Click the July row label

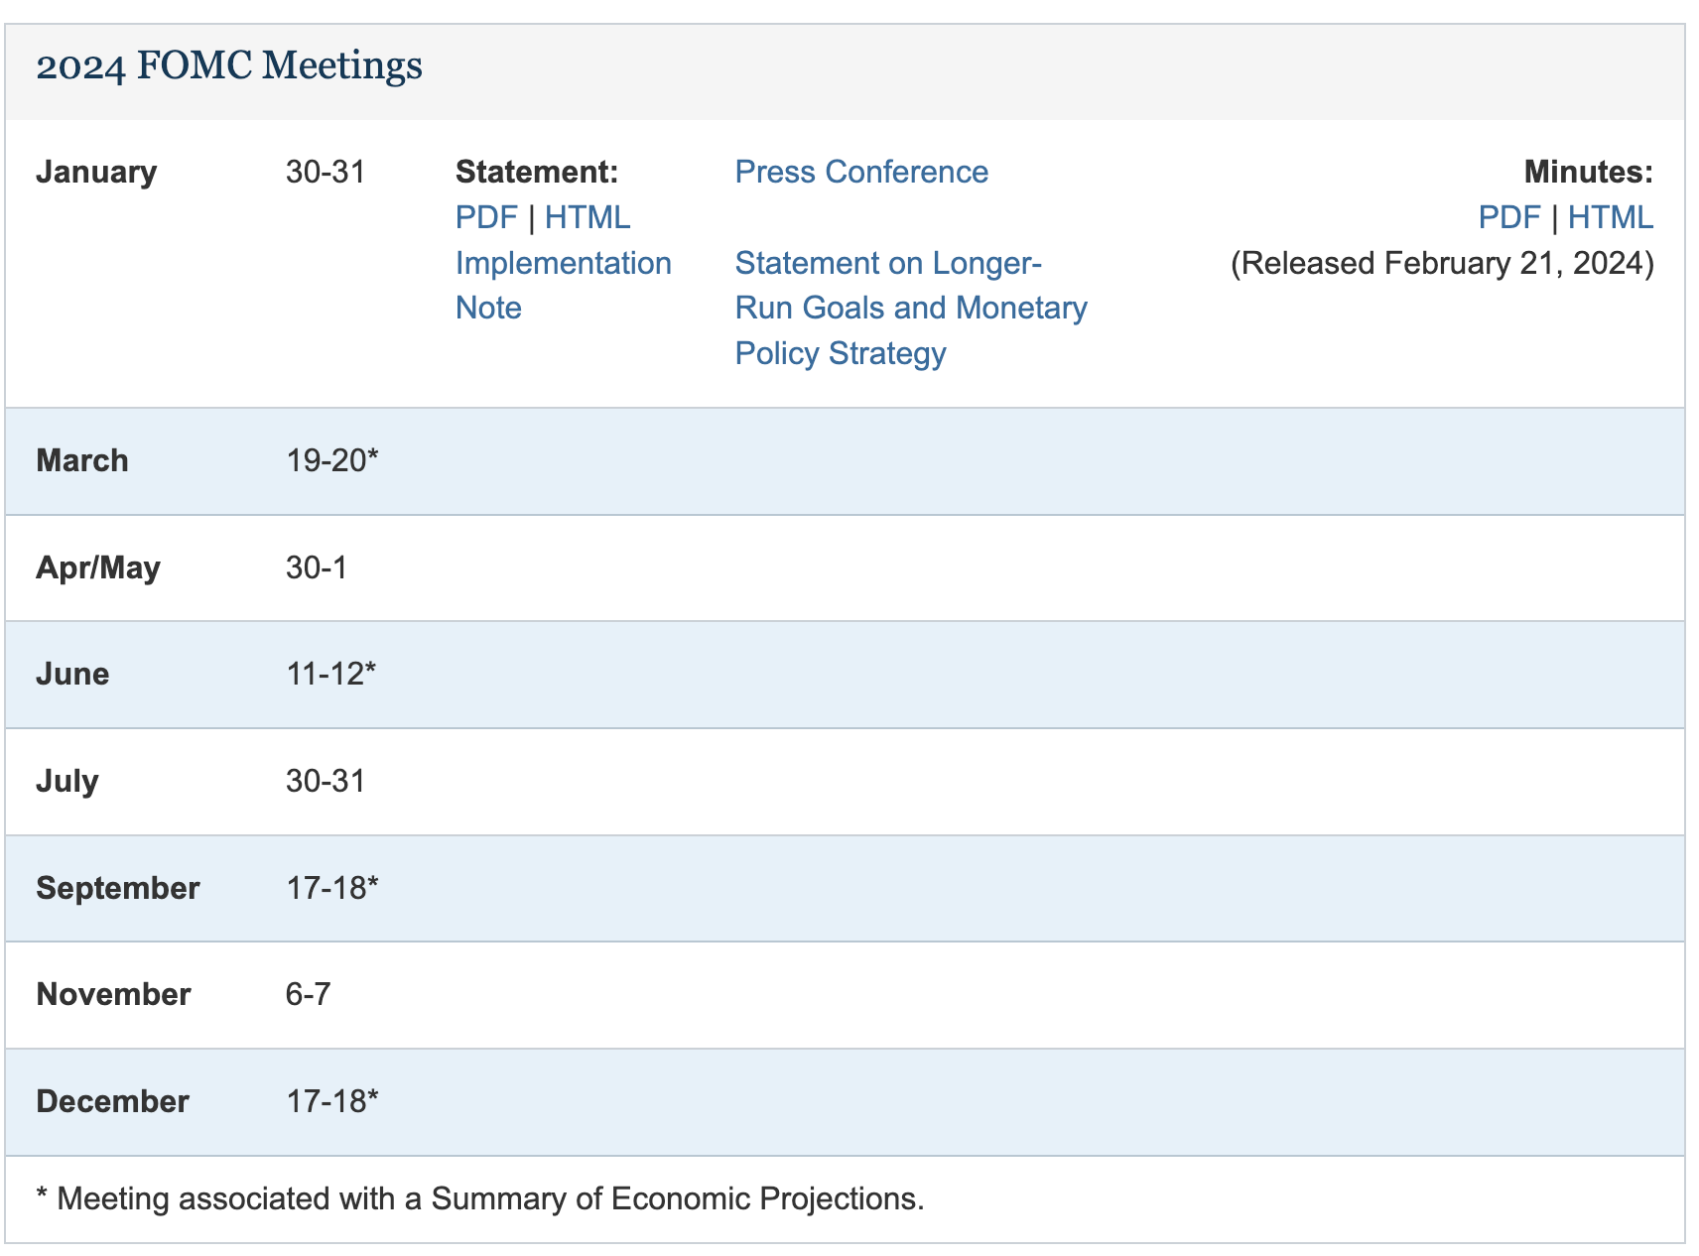pos(66,781)
